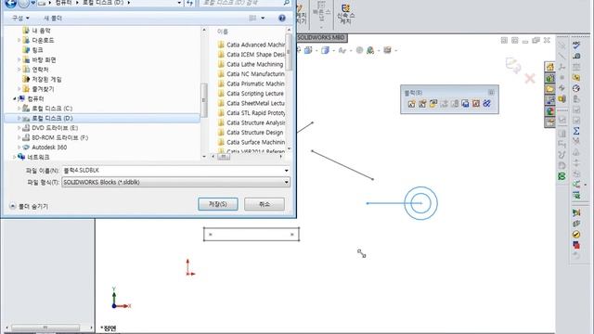Open folder Catia Scripting Lecture
Viewport: 594px width, 334px height.
pyautogui.click(x=252, y=94)
